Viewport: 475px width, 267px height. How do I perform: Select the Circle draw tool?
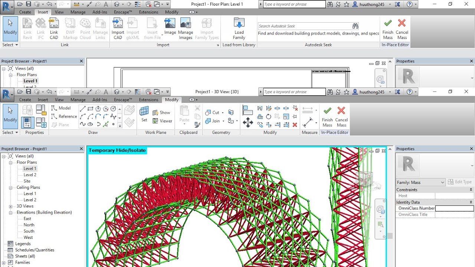[114, 109]
